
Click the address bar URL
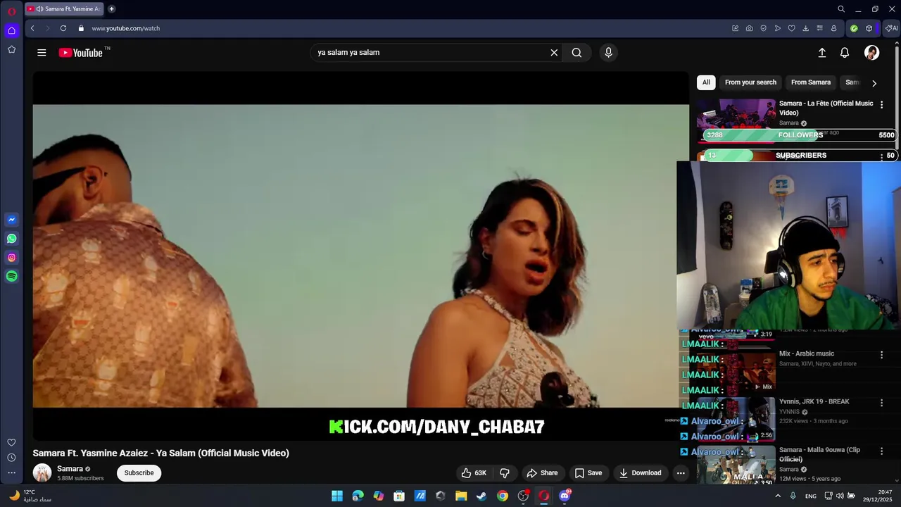click(126, 28)
